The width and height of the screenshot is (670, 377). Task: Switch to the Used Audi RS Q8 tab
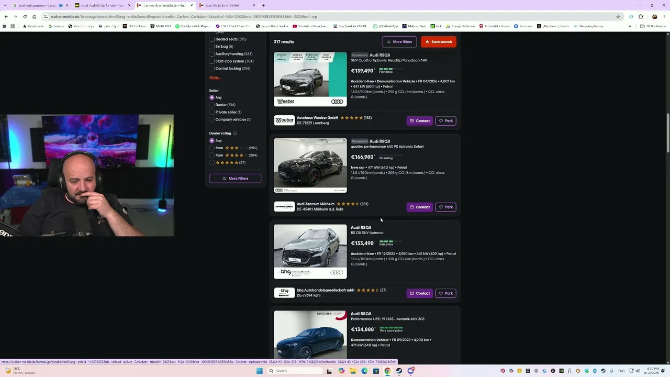click(102, 5)
